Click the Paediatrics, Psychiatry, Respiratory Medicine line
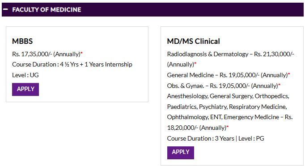The width and height of the screenshot is (305, 166). pyautogui.click(x=227, y=107)
